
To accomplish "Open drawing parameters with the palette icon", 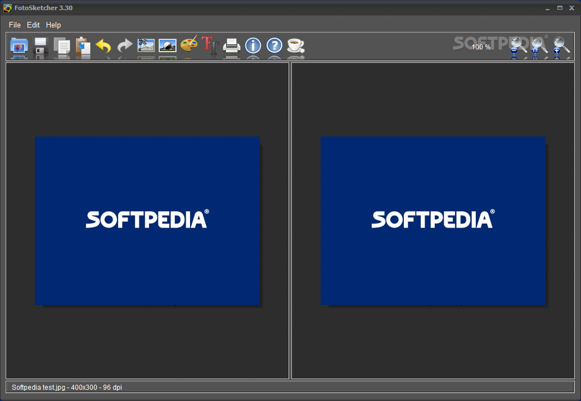I will (x=189, y=45).
